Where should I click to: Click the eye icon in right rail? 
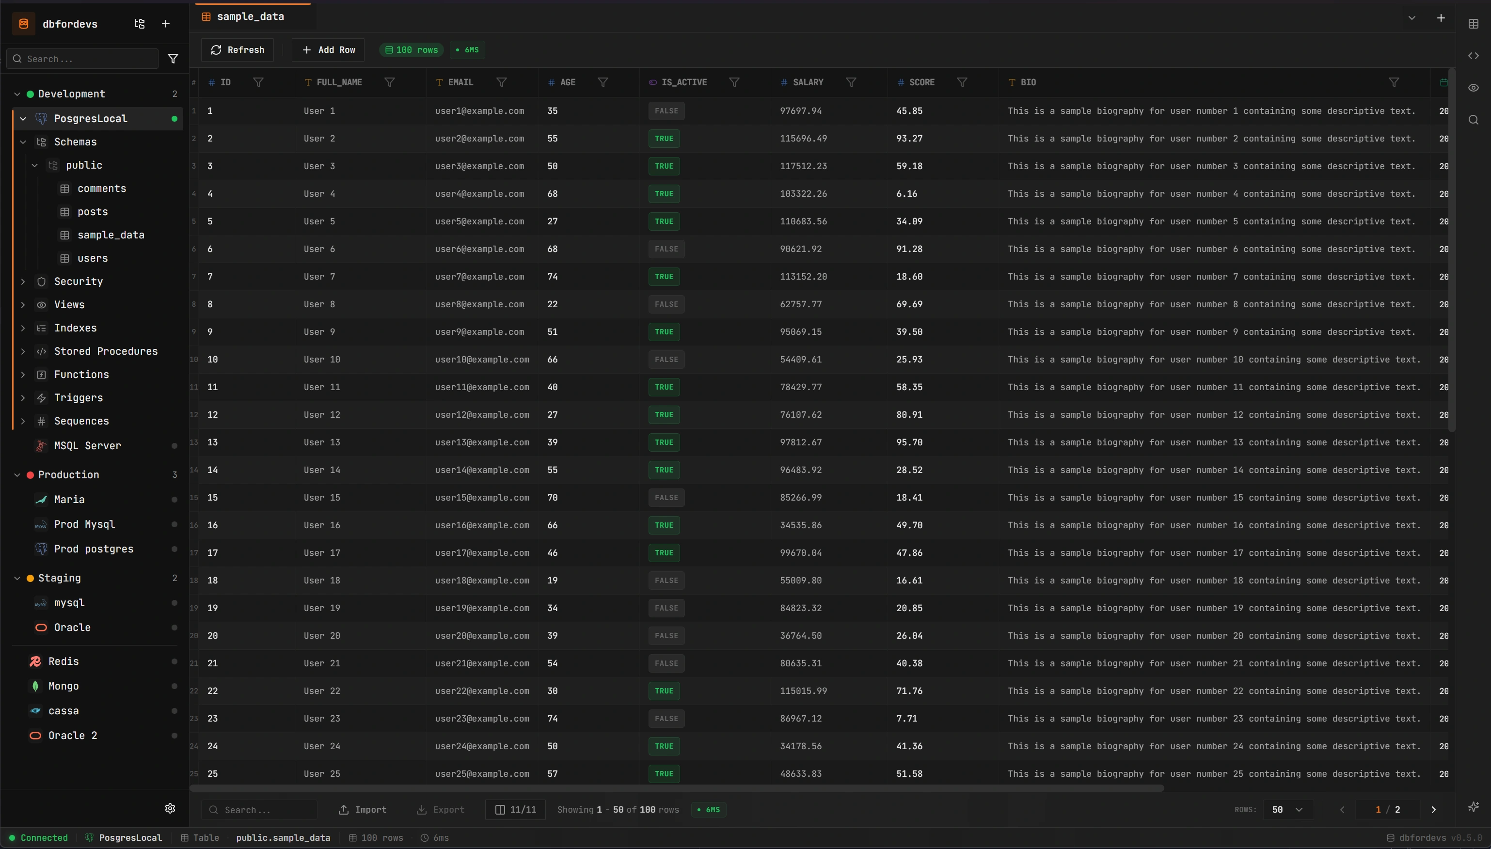(1474, 88)
